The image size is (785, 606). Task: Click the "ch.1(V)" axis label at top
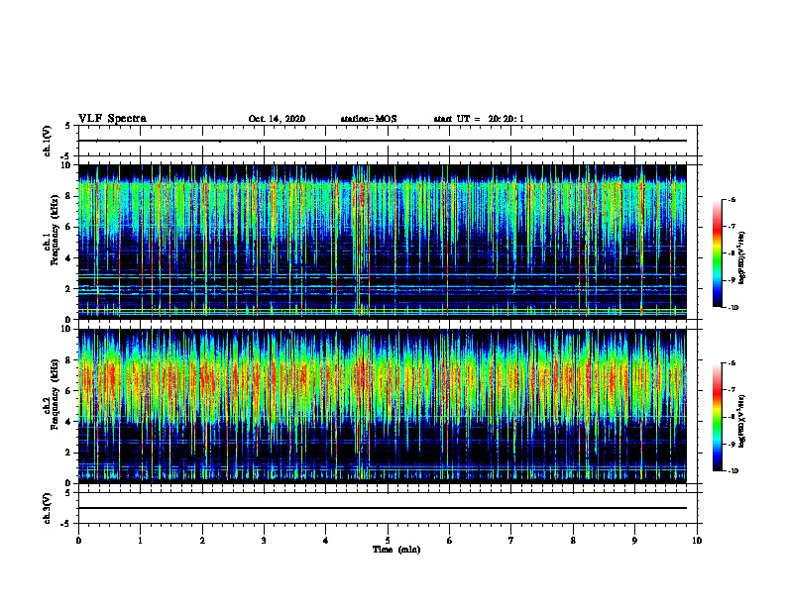(48, 141)
